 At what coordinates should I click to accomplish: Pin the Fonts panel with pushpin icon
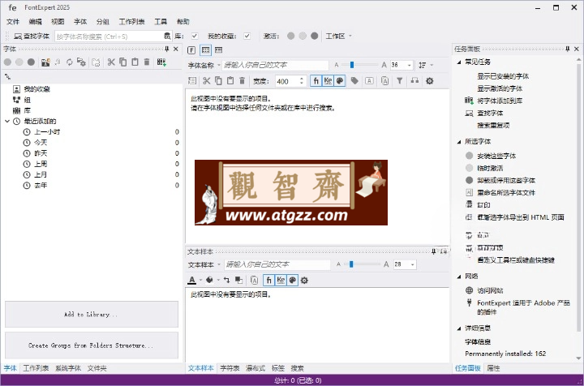pyautogui.click(x=166, y=49)
